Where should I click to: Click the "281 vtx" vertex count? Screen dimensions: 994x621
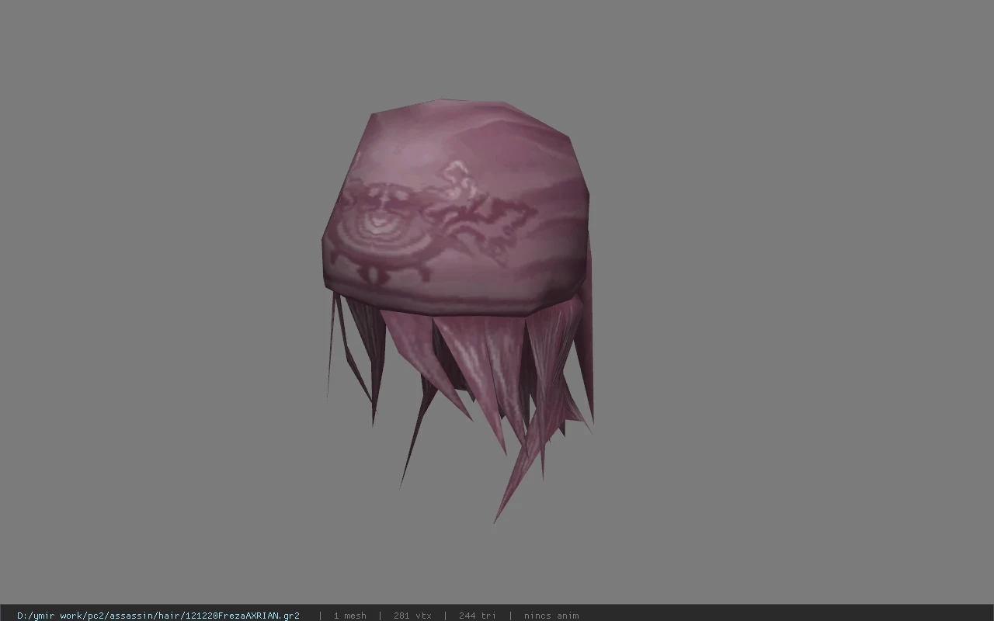click(412, 616)
